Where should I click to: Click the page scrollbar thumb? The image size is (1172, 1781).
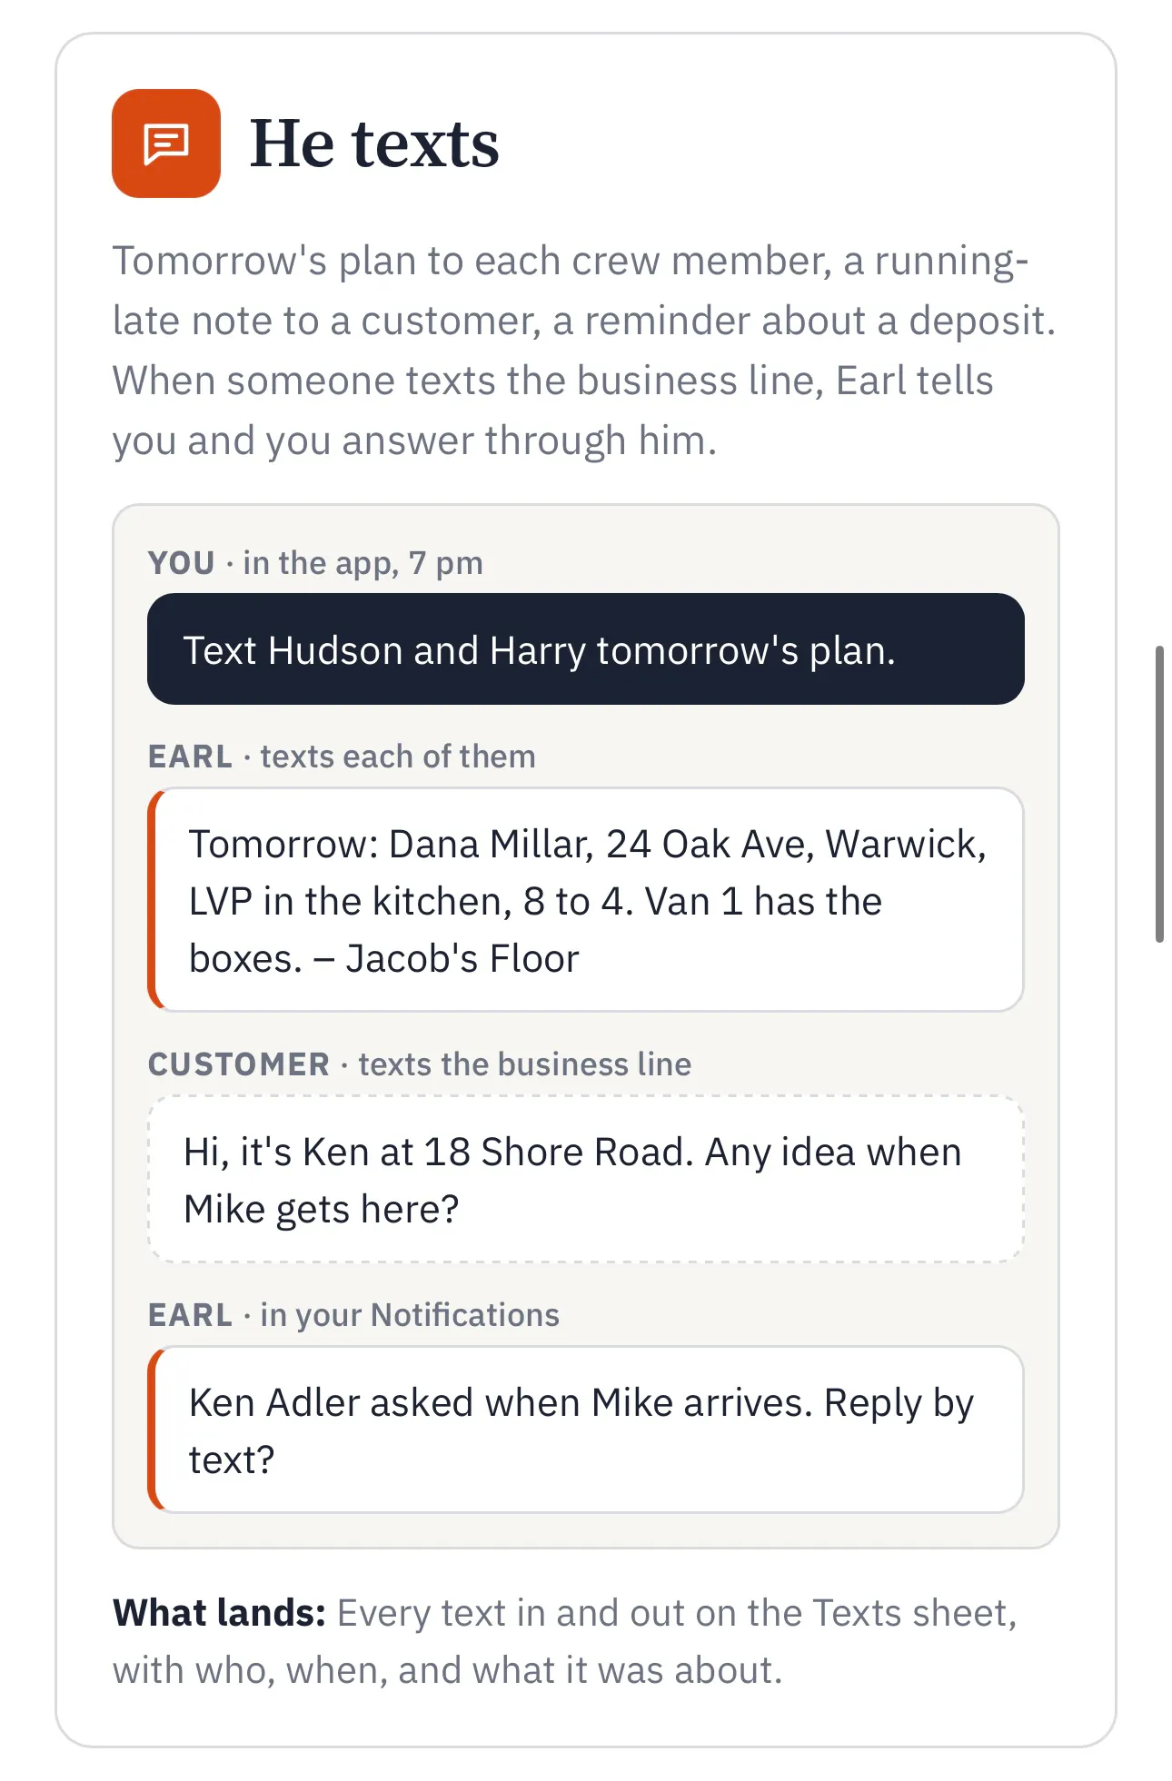coord(1159,794)
